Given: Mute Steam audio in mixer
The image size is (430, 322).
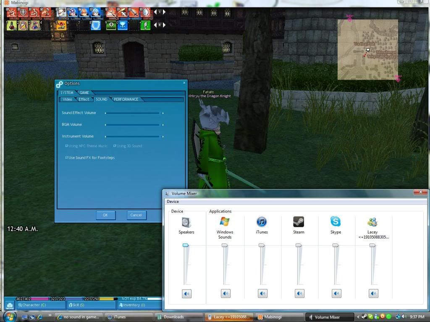Looking at the screenshot, I should pos(299,293).
